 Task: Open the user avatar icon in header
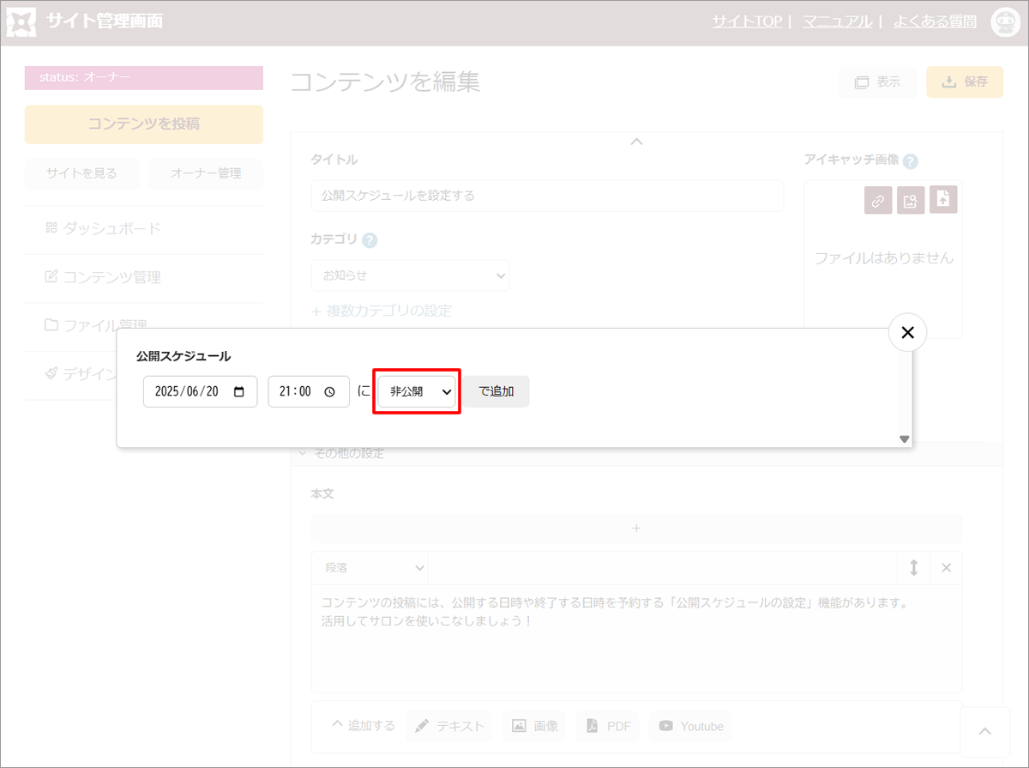[1004, 22]
